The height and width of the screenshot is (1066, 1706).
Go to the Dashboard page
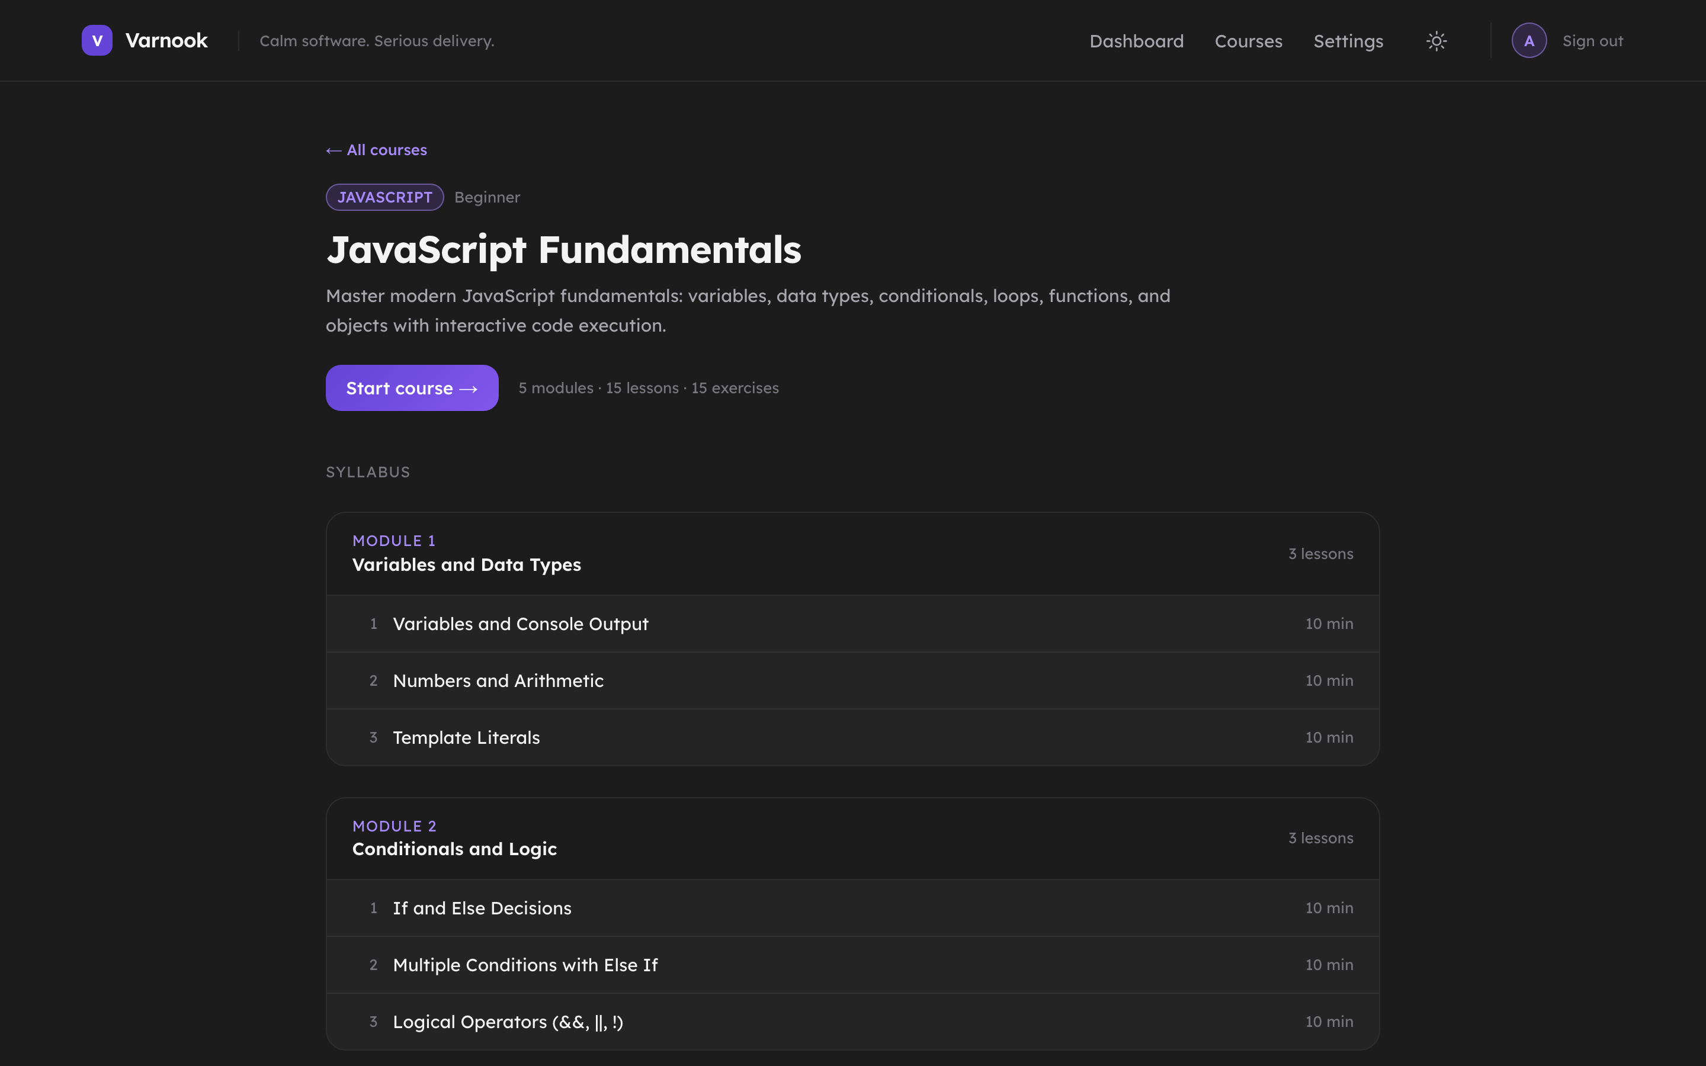(x=1136, y=41)
